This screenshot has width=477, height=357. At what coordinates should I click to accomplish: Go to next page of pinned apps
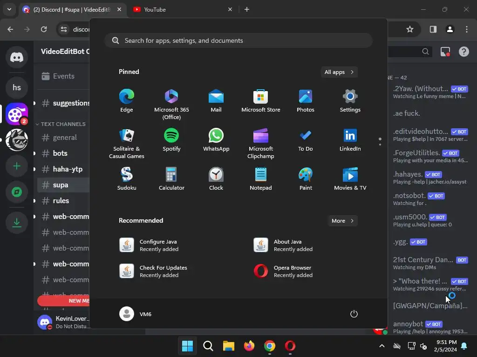coord(380,144)
